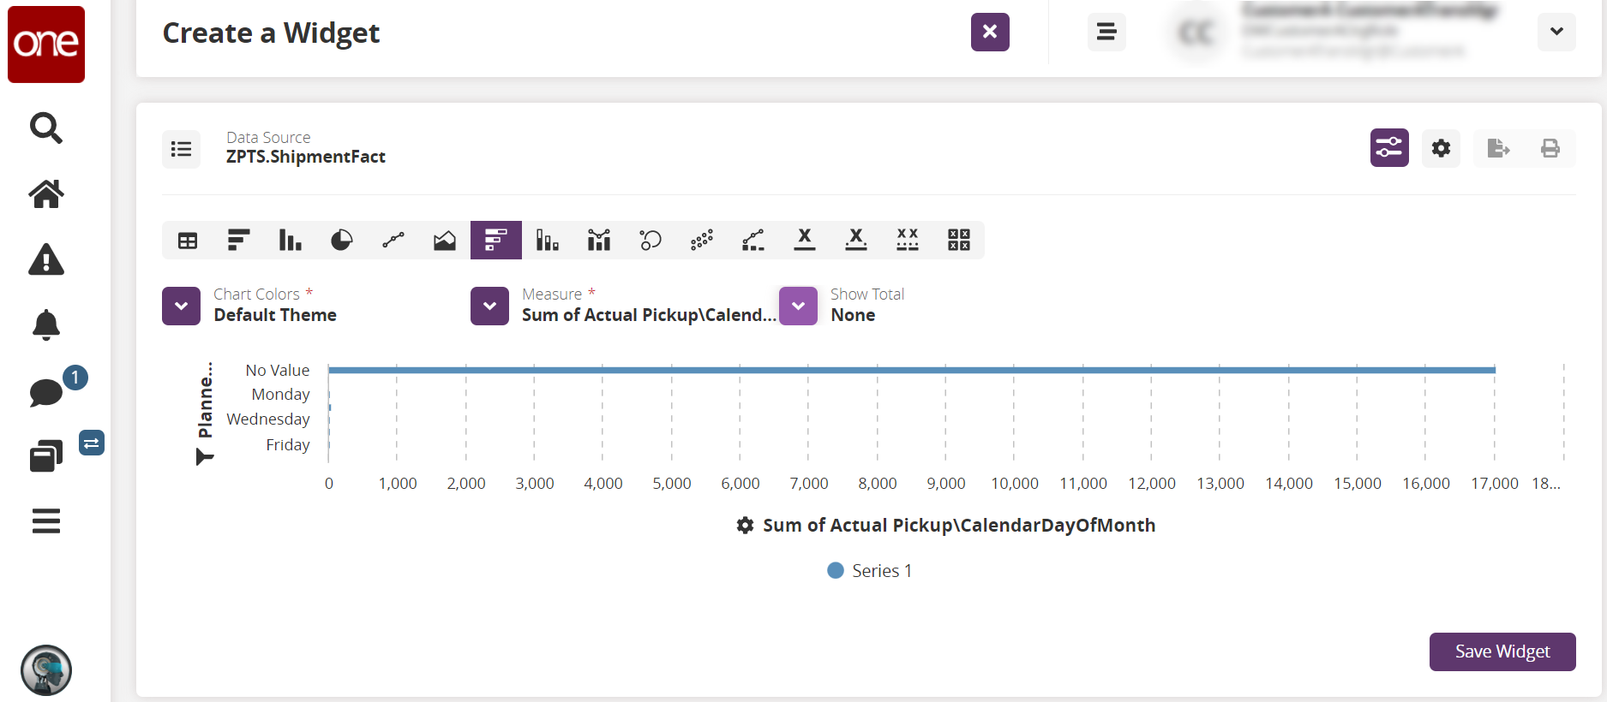Select the area chart type icon

445,241
